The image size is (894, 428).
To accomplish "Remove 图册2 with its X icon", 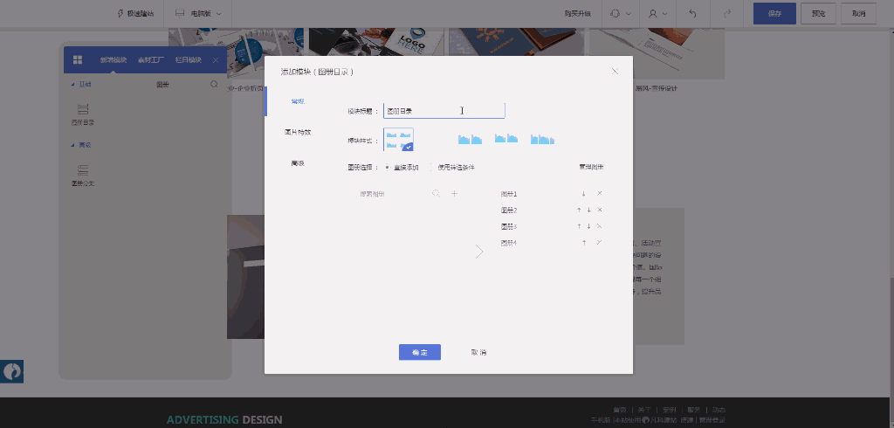I will tap(599, 210).
